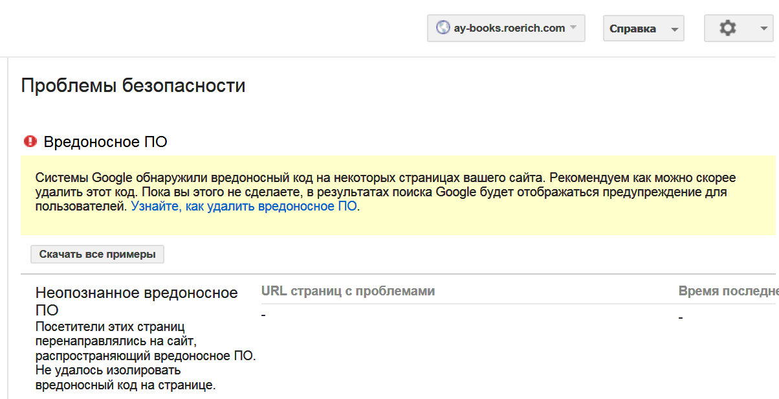Click the URL страниц с проблемами column header
Image resolution: width=779 pixels, height=399 pixels.
pyautogui.click(x=347, y=291)
